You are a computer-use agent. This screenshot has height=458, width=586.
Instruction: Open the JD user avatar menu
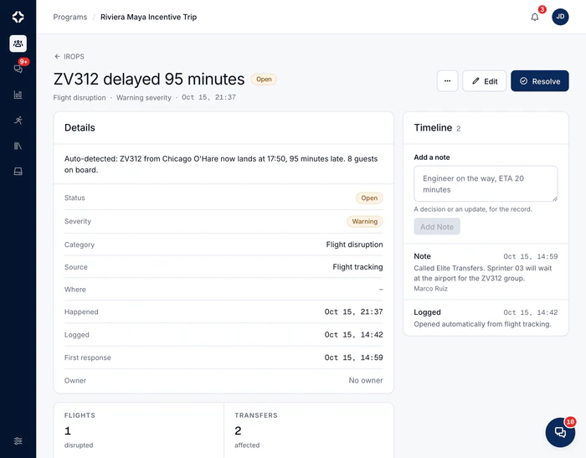pos(560,17)
